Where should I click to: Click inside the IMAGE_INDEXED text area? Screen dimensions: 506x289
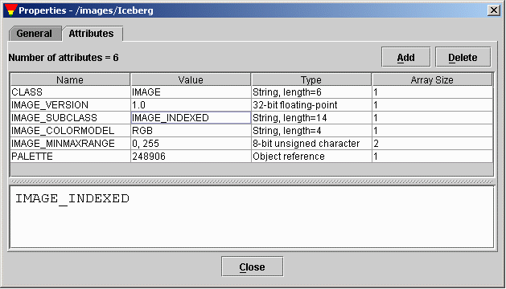click(252, 218)
